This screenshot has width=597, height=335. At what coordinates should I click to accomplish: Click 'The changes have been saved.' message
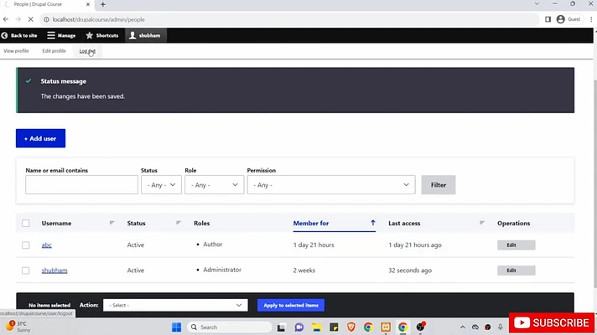coord(83,96)
